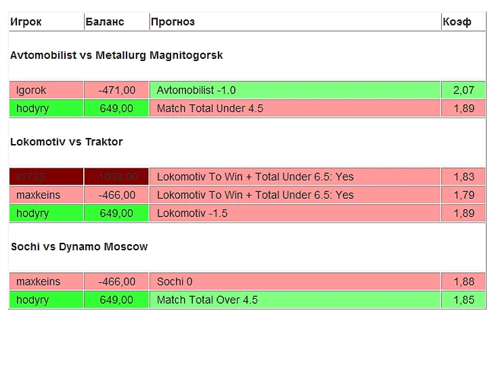The height and width of the screenshot is (391, 494).
Task: Select the Match Total Under 4.5 prediction
Action: pos(210,108)
